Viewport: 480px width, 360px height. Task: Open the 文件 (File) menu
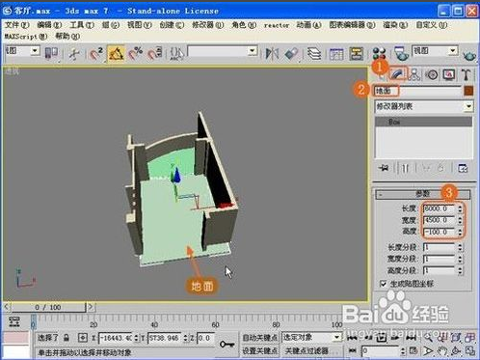[16, 25]
